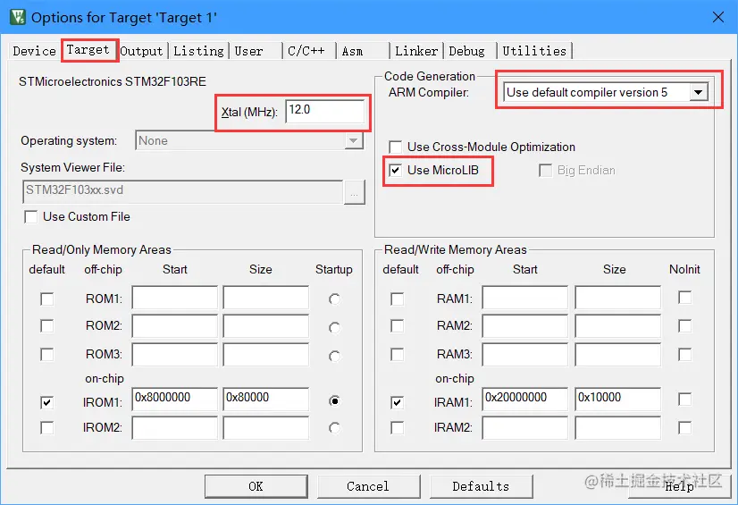This screenshot has height=505, width=738.
Task: Check the ROM3 default checkbox
Action: point(47,354)
